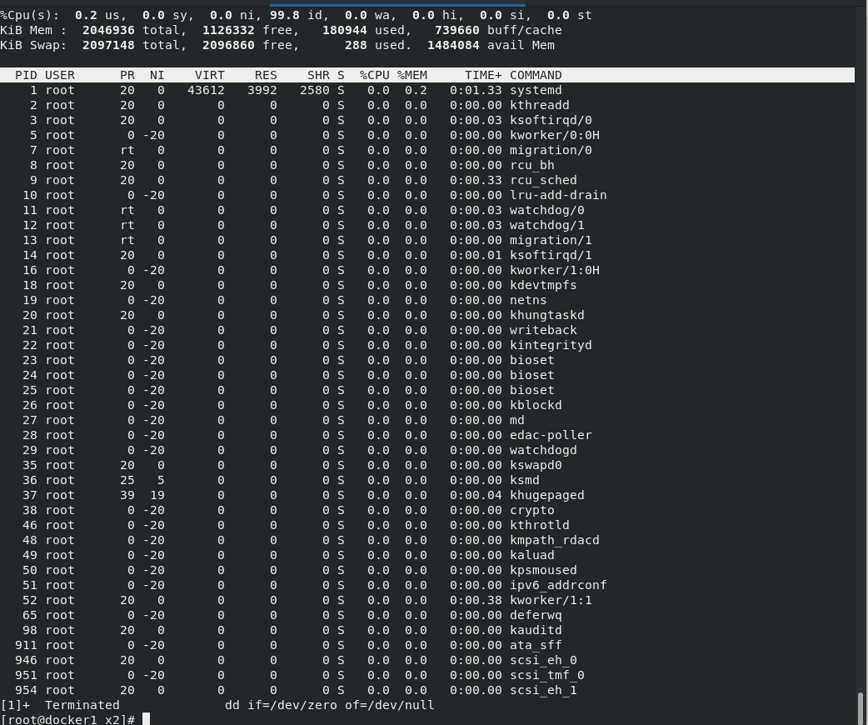Click the kintegrityd process name
This screenshot has height=725, width=868.
tap(551, 344)
